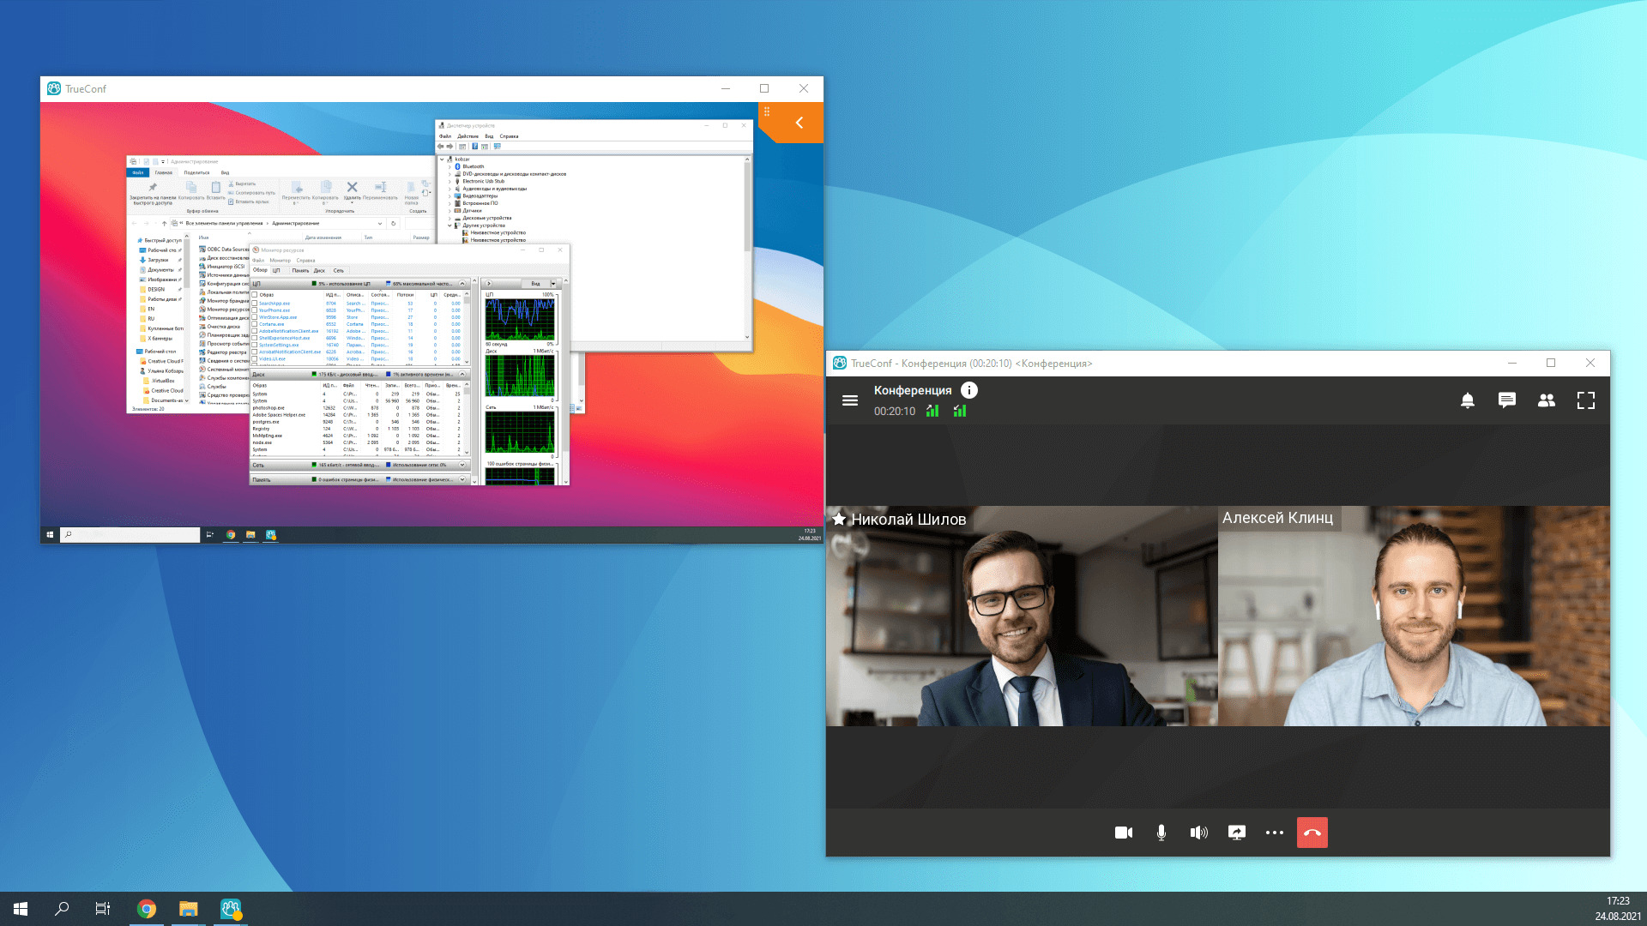Switch to the Память tab in Resource Monitor
Screen dimensions: 1647x926
[x=300, y=270]
